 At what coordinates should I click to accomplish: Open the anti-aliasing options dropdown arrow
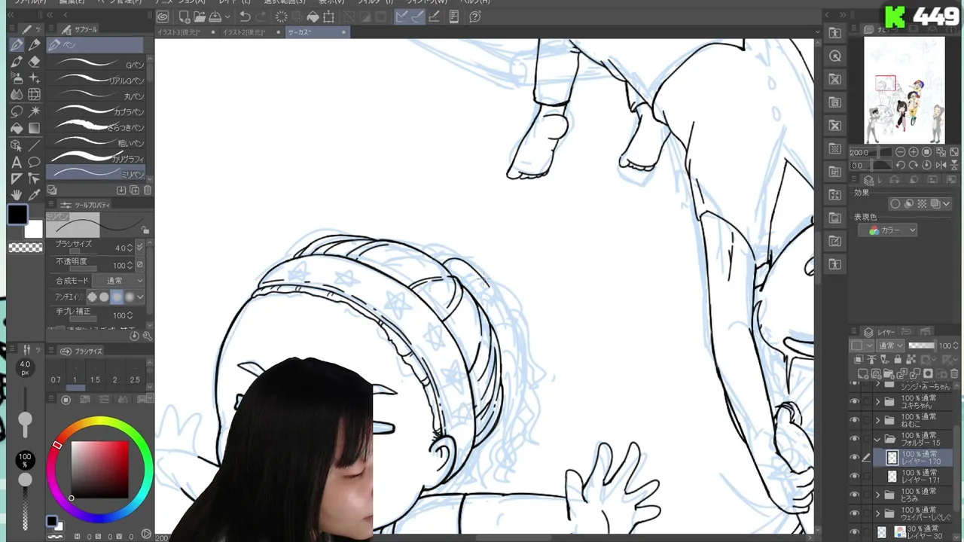[x=140, y=297]
